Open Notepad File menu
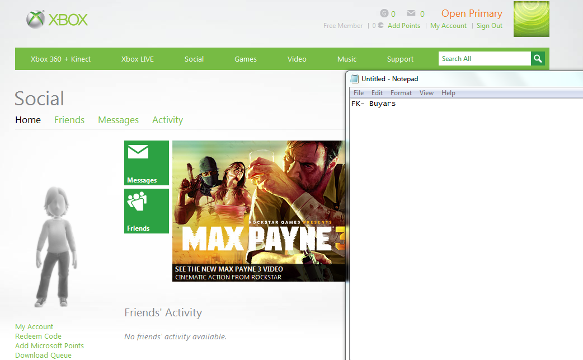 tap(359, 92)
